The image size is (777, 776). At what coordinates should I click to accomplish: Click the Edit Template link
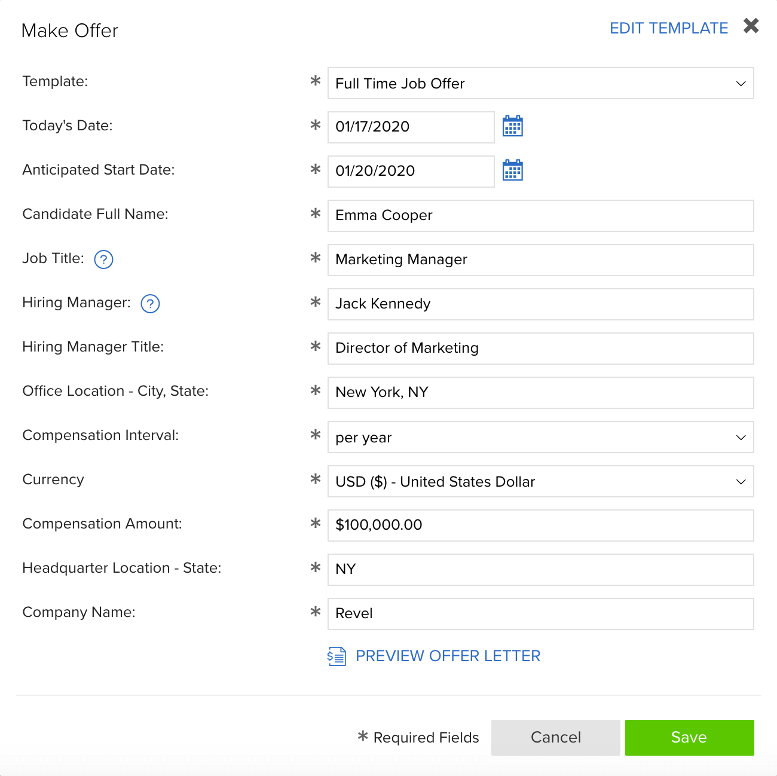669,28
